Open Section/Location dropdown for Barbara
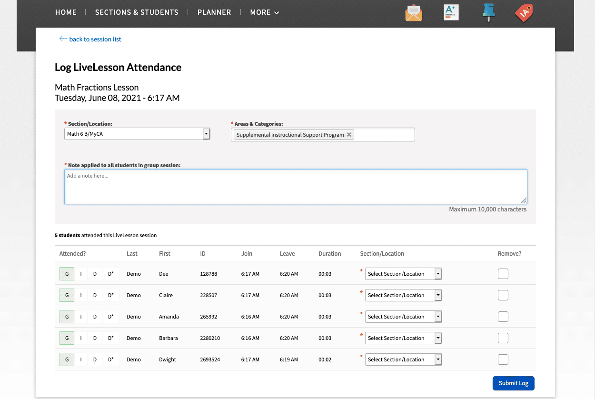 (404, 338)
